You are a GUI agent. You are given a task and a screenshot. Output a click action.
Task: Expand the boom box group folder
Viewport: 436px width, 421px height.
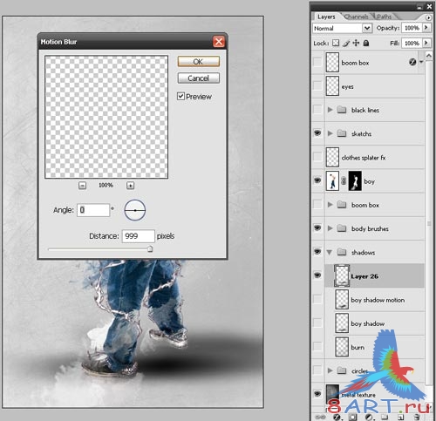pyautogui.click(x=330, y=205)
